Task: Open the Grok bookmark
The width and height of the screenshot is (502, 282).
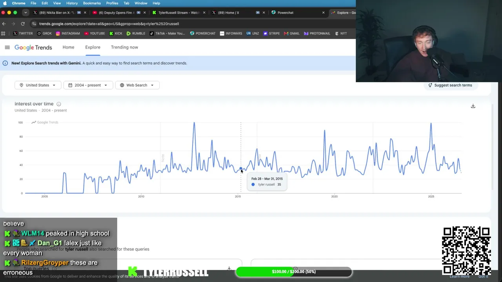Action: point(44,33)
